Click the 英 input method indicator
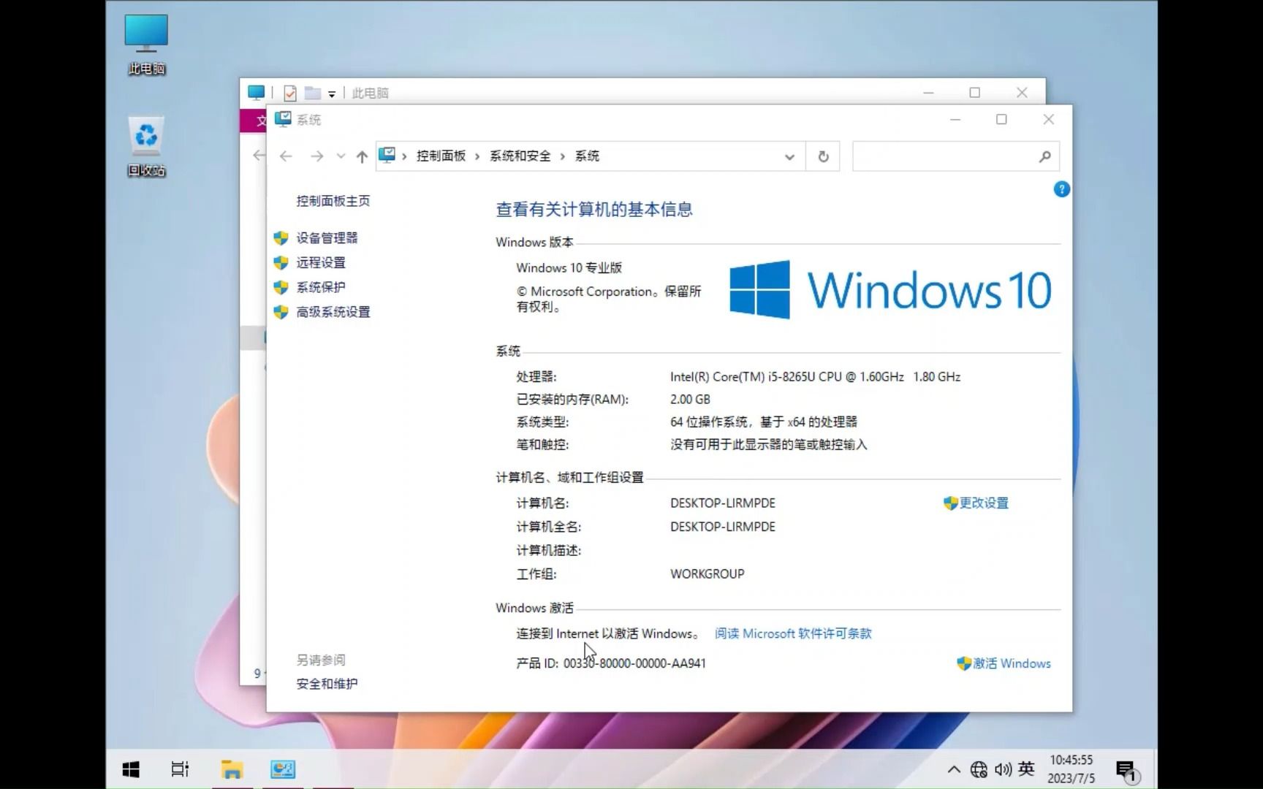The image size is (1263, 789). [x=1026, y=769]
